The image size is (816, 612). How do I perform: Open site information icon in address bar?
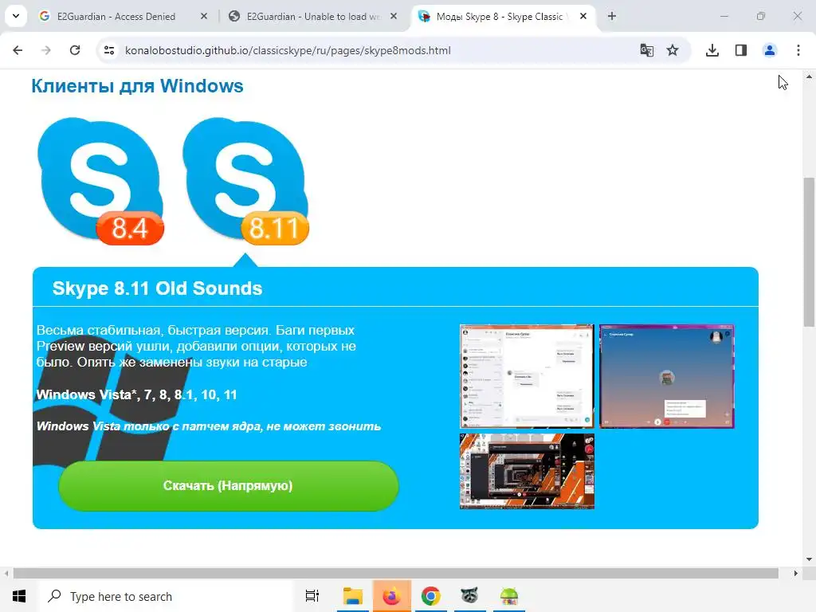pyautogui.click(x=109, y=50)
